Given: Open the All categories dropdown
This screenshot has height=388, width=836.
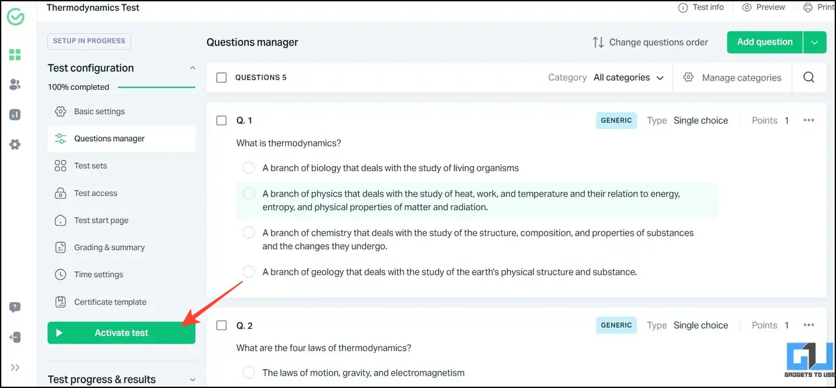Looking at the screenshot, I should pyautogui.click(x=629, y=77).
